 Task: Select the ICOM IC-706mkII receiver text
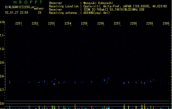(x=114, y=10)
